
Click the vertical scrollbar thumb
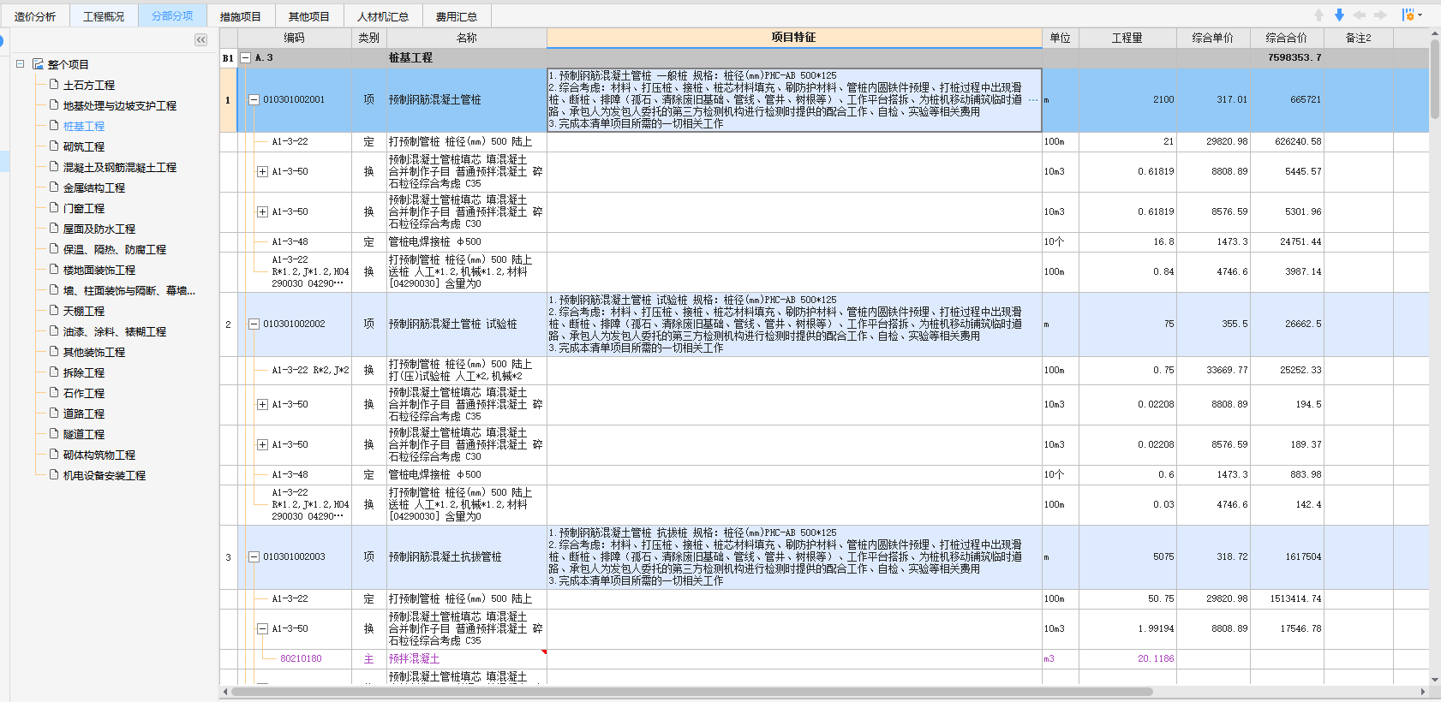[1435, 79]
